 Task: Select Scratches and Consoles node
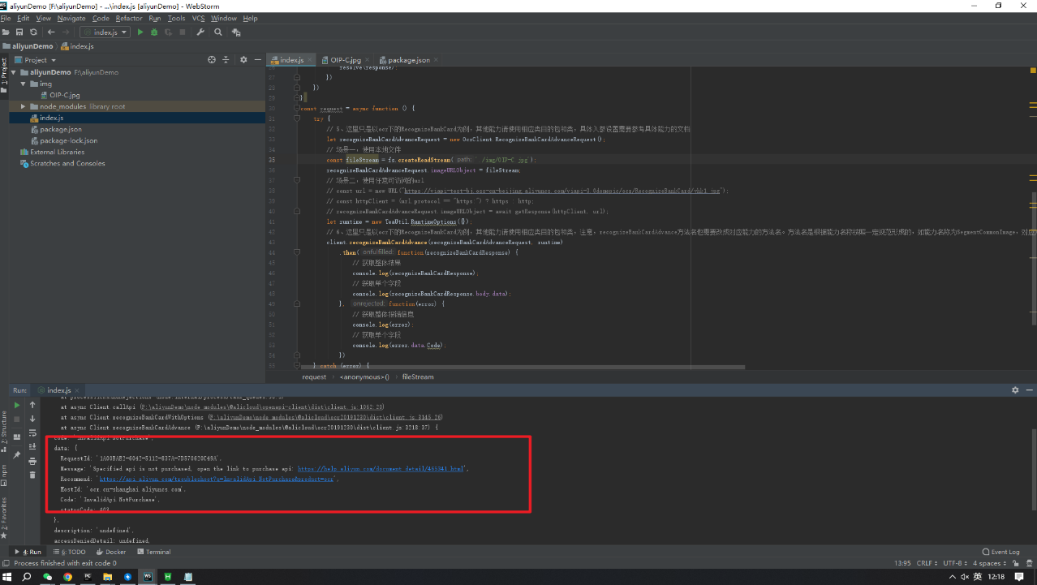coord(62,163)
